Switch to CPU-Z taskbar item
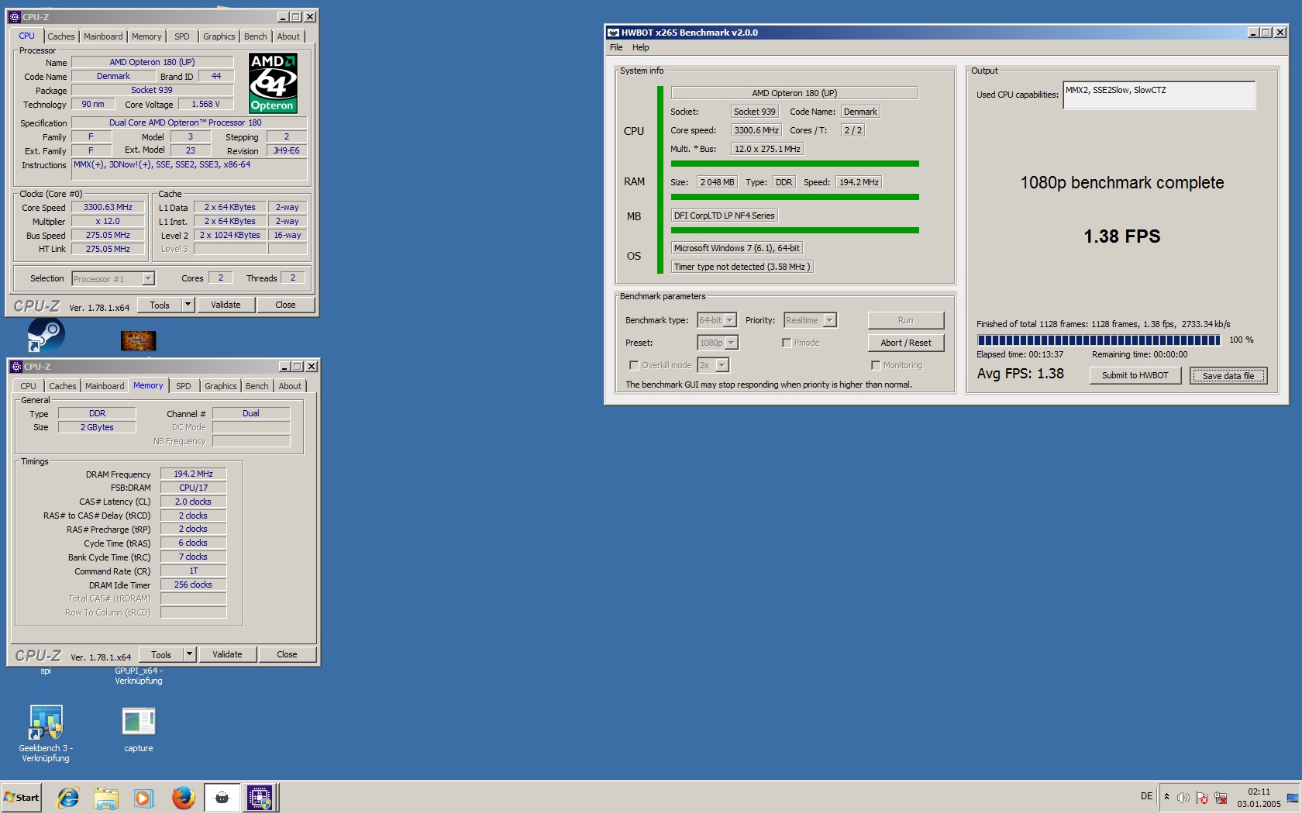1302x814 pixels. [260, 797]
